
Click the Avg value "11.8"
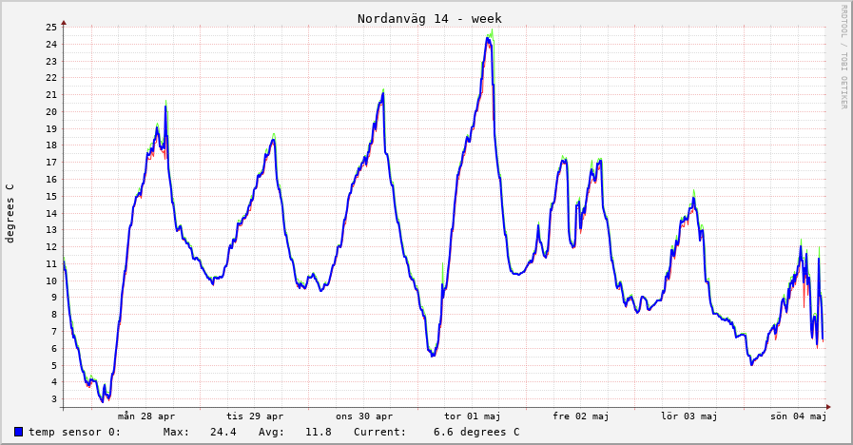coord(319,432)
